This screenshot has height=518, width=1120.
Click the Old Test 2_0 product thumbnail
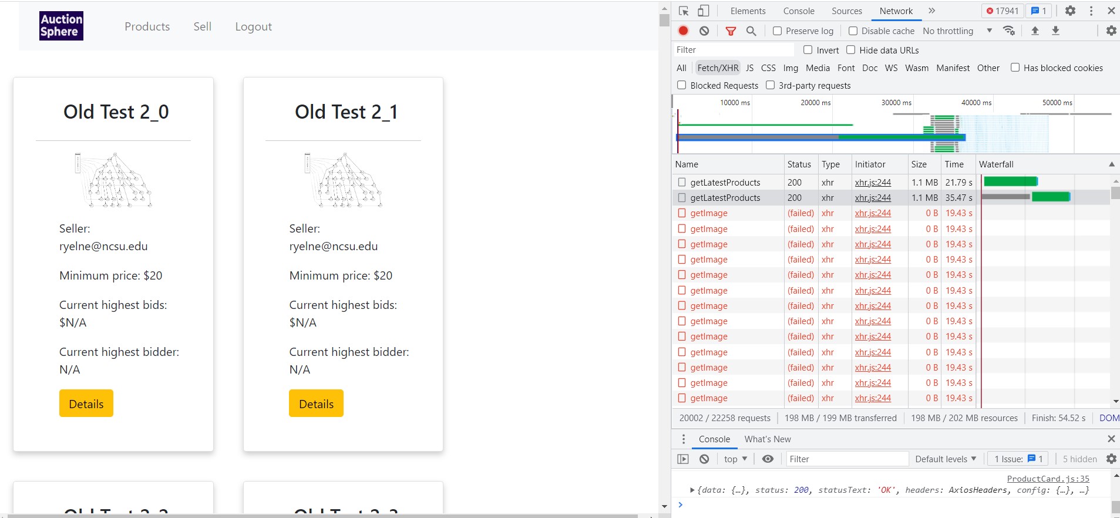(113, 180)
